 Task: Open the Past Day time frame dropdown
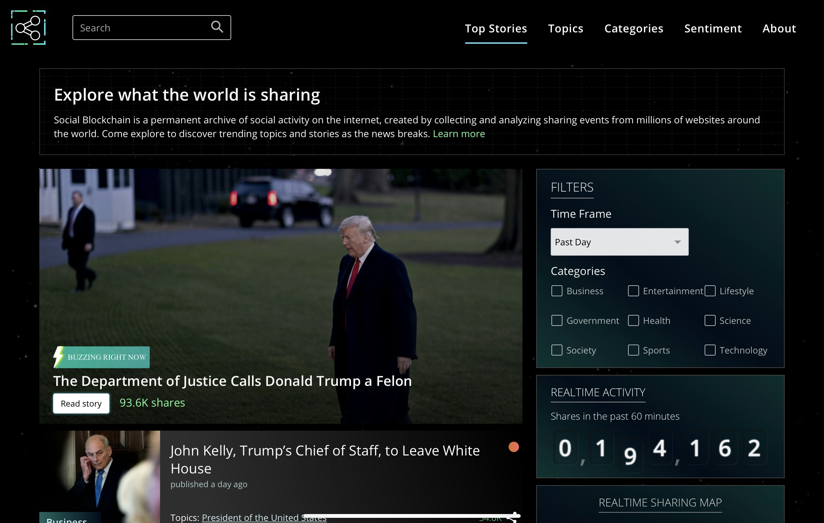[x=614, y=242]
